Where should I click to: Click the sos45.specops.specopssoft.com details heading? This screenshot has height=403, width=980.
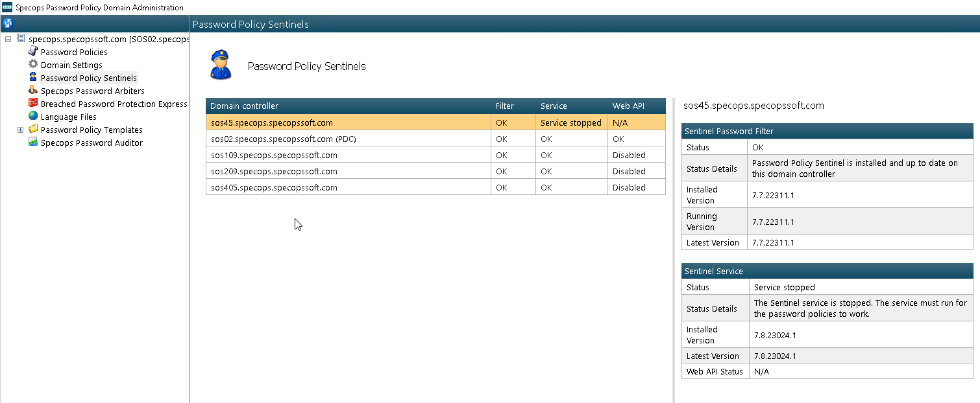[753, 106]
